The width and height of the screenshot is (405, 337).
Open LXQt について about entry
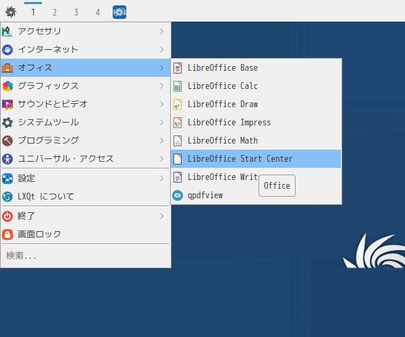(x=86, y=197)
